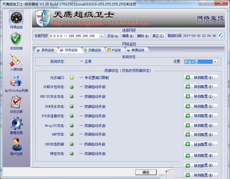Click the 系统状态 正常 value

(88, 61)
